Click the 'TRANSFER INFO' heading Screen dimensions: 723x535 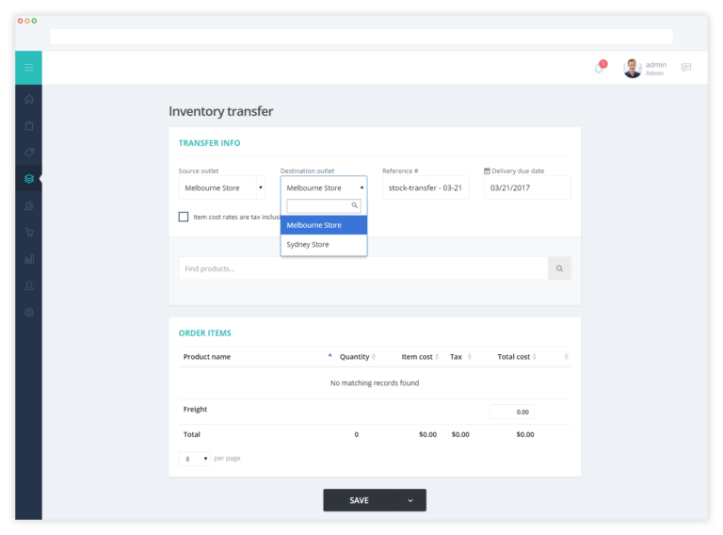pyautogui.click(x=209, y=143)
